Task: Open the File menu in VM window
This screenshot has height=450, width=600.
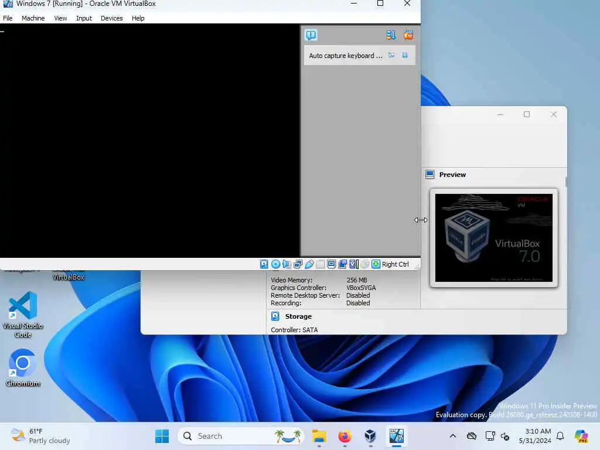Action: (x=8, y=18)
